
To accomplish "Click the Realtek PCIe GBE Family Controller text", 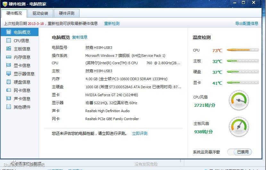I will pyautogui.click(x=112, y=119).
